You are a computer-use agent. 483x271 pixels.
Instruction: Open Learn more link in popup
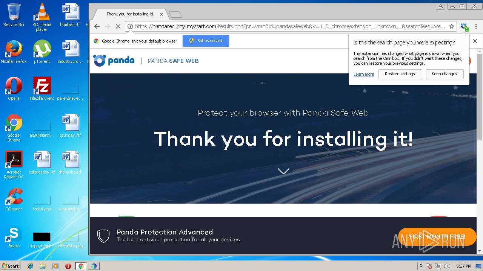(364, 74)
